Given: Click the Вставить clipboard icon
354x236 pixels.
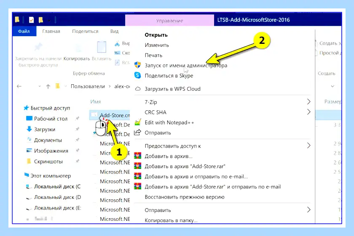Looking at the screenshot, I should [102, 47].
